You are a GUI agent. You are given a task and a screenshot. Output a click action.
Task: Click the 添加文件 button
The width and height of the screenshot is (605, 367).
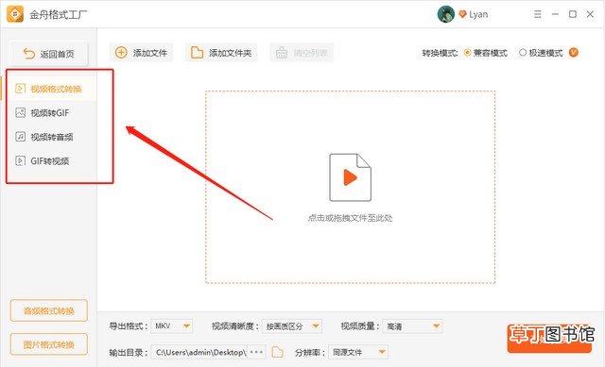click(141, 53)
